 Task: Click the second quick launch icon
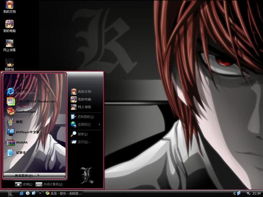pos(28,193)
